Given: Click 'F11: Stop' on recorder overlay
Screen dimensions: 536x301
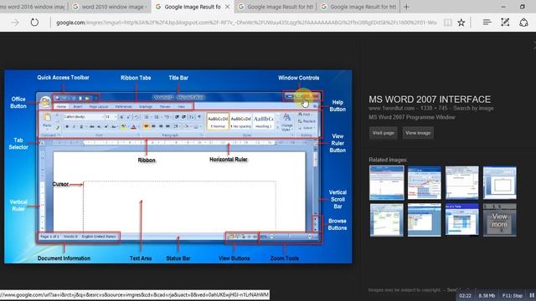Looking at the screenshot, I should [512, 295].
